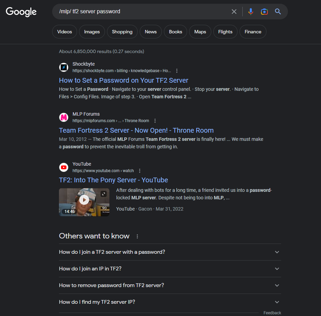The height and width of the screenshot is (316, 321).
Task: Filter results by News
Action: 151,32
